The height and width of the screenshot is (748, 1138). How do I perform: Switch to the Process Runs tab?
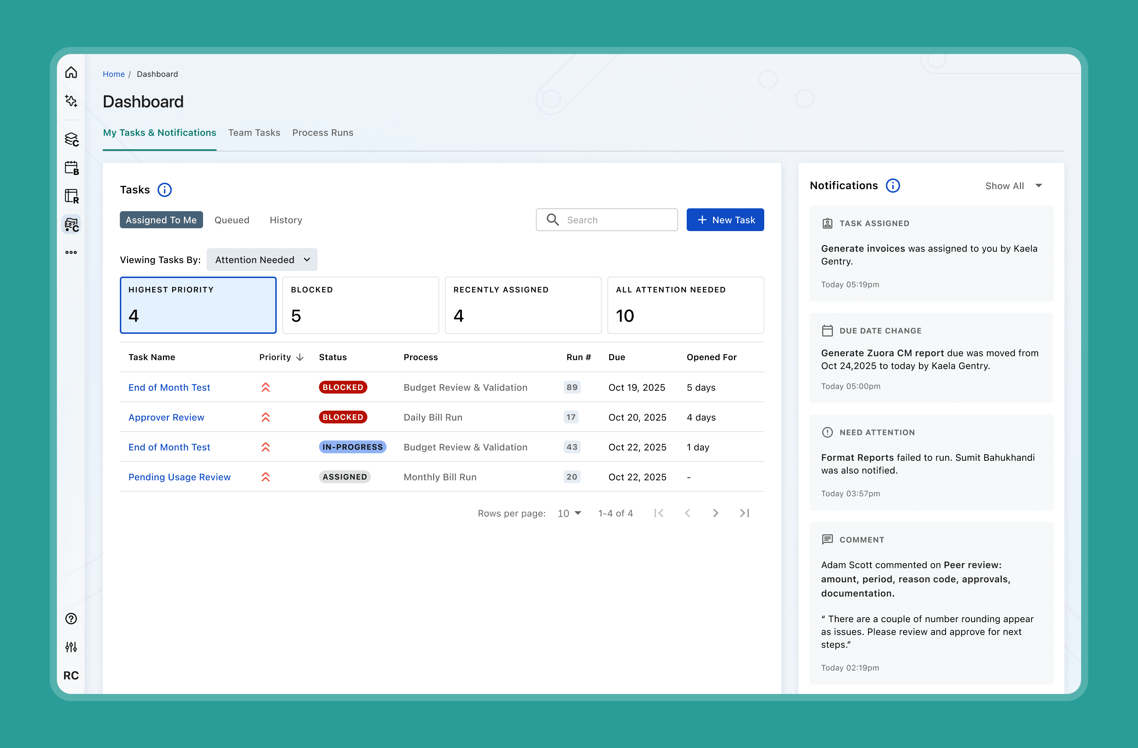(323, 132)
